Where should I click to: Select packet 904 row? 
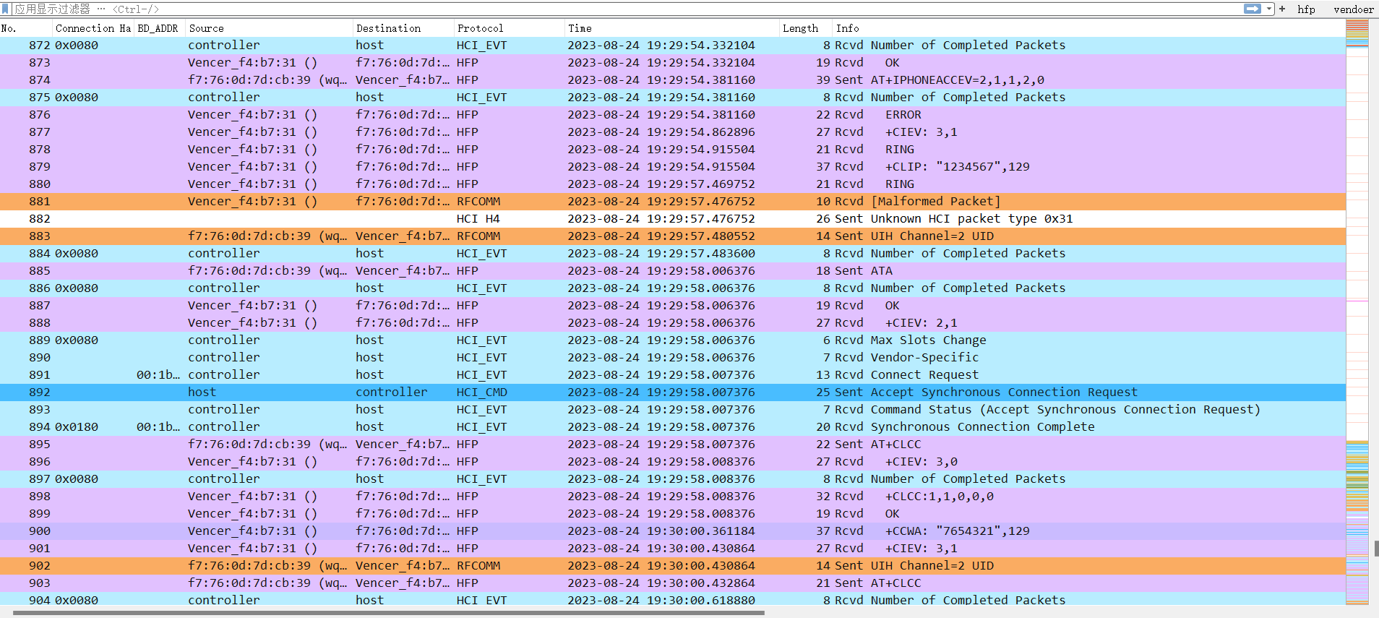pos(672,599)
